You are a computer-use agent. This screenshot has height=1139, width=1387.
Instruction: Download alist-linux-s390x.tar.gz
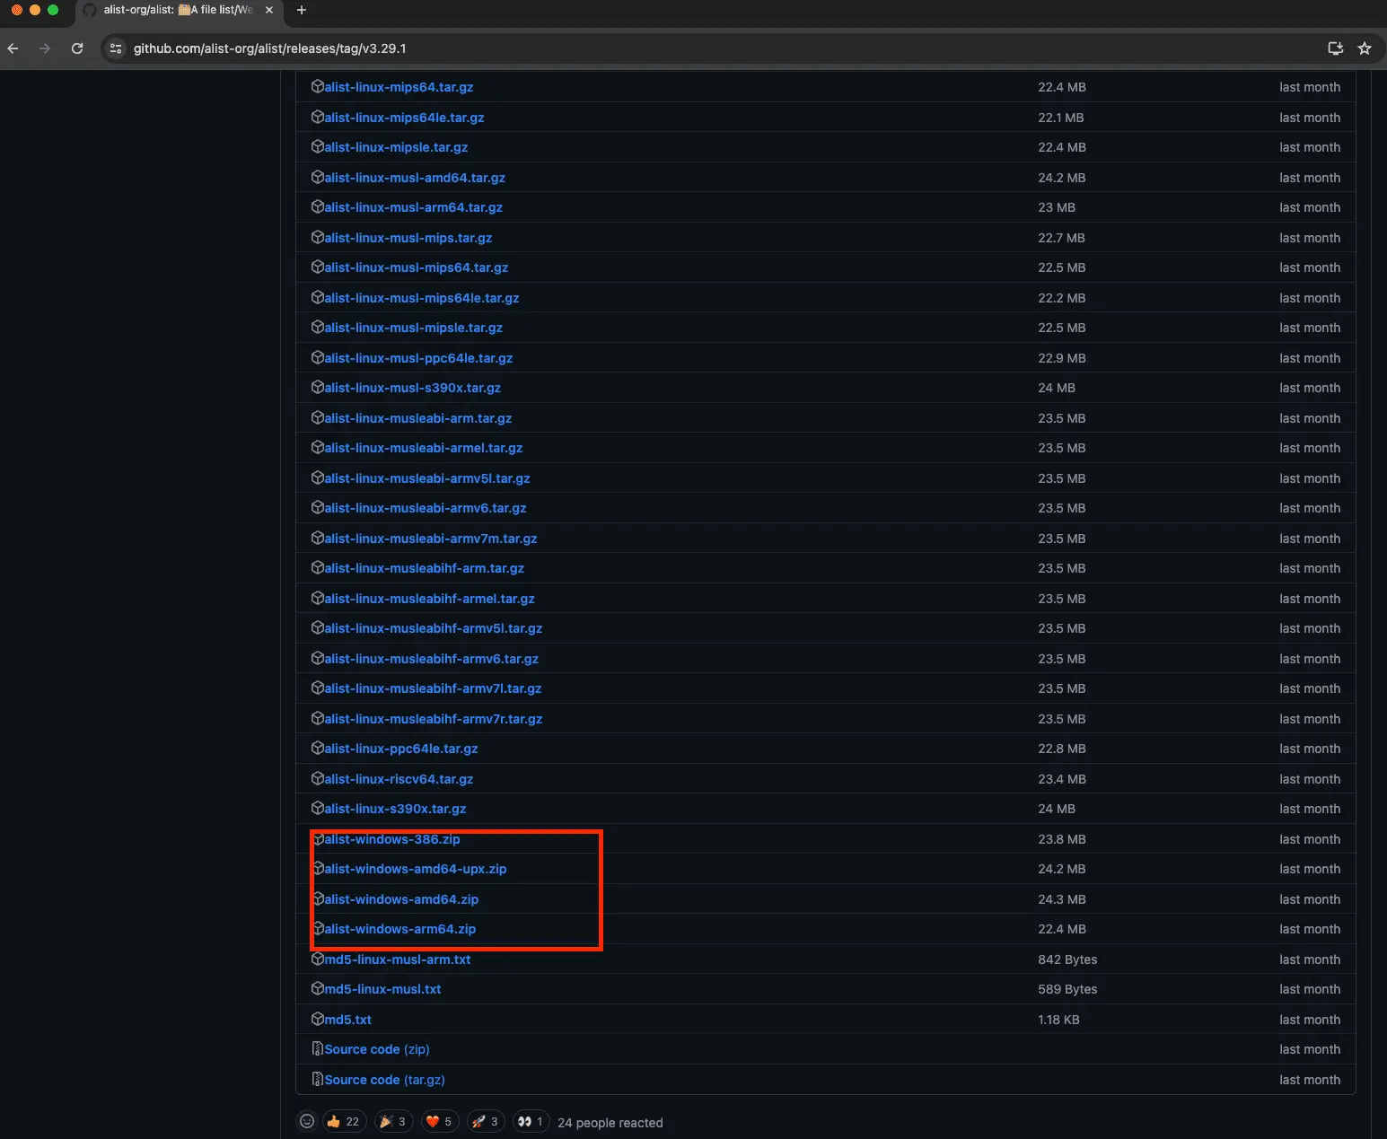pos(395,809)
